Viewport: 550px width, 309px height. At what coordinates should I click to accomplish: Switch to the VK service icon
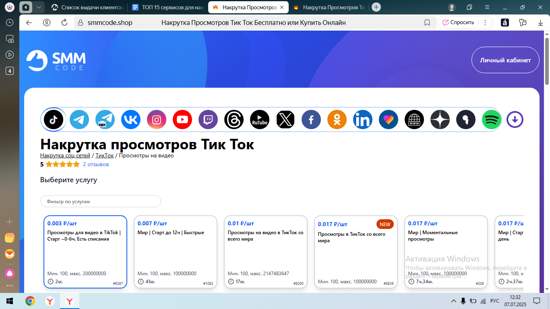pyautogui.click(x=131, y=119)
